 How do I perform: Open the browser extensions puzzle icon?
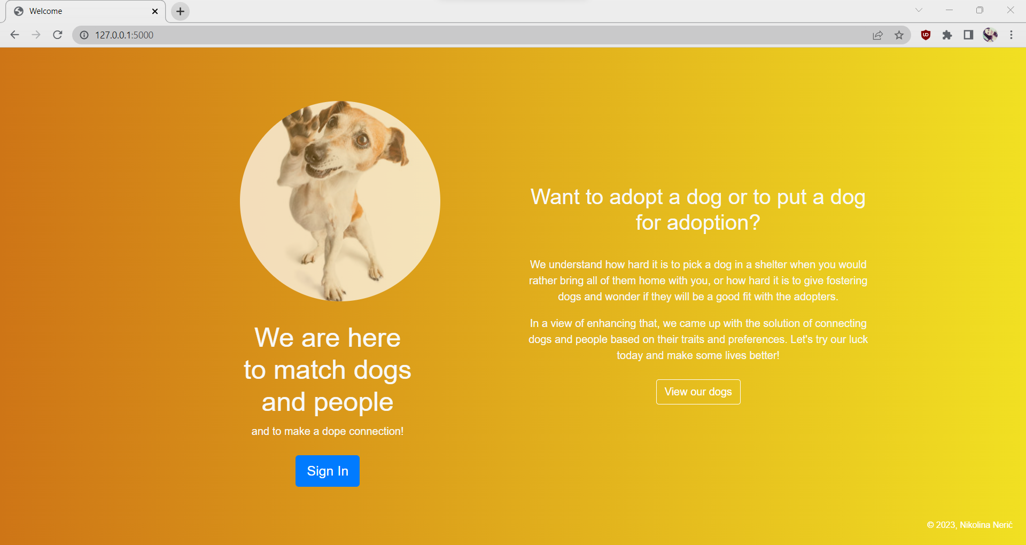pyautogui.click(x=947, y=35)
